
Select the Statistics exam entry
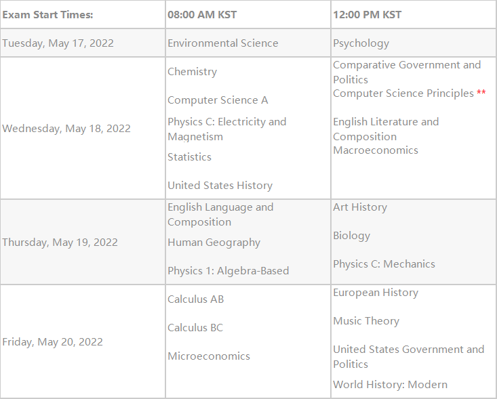click(189, 157)
